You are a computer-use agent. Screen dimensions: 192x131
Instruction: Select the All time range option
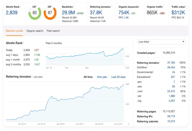point(88,77)
